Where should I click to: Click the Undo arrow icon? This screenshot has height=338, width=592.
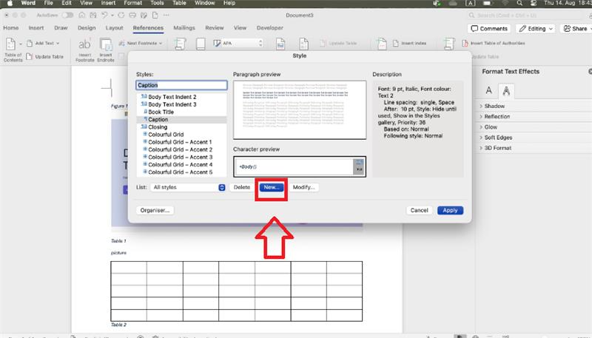click(x=104, y=15)
